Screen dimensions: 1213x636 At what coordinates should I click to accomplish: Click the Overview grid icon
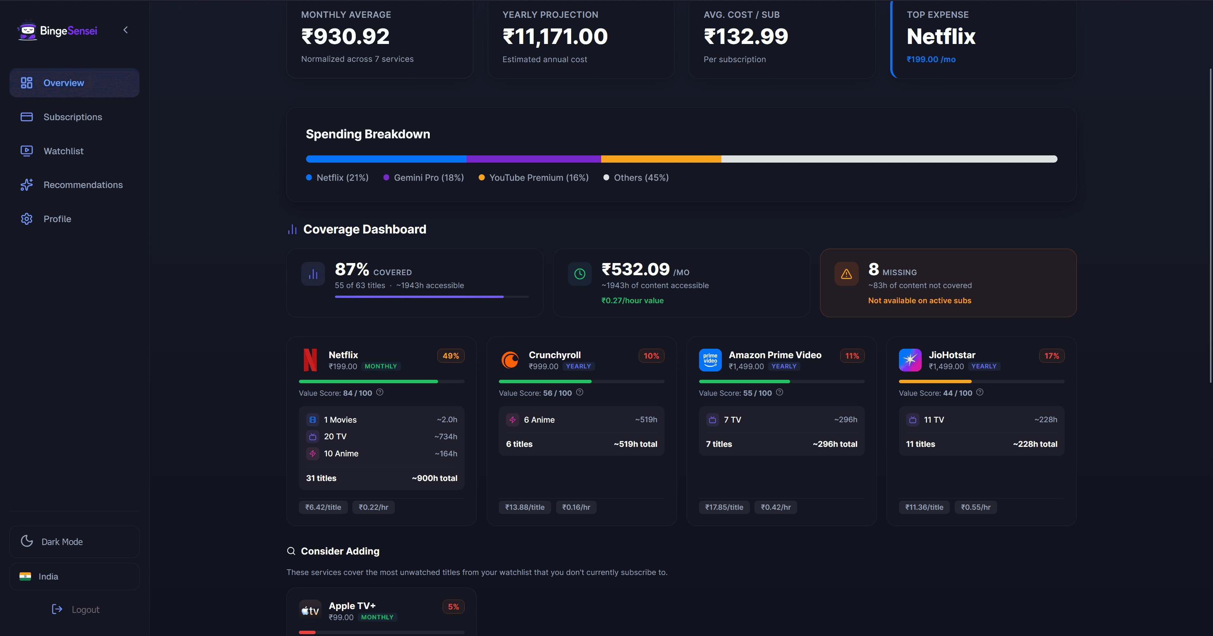(x=27, y=83)
